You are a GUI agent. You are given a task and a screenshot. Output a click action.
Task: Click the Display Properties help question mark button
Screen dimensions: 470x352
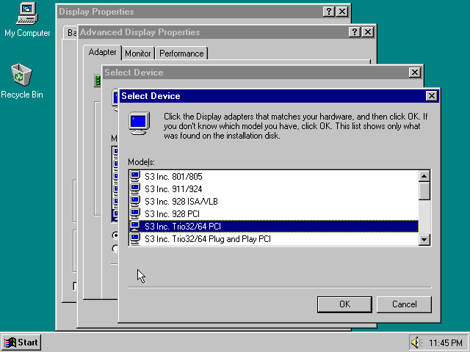tap(328, 12)
